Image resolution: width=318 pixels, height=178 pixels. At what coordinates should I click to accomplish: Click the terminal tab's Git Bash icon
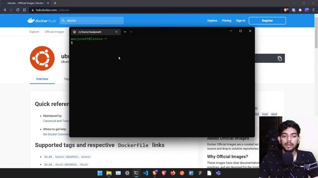(75, 32)
